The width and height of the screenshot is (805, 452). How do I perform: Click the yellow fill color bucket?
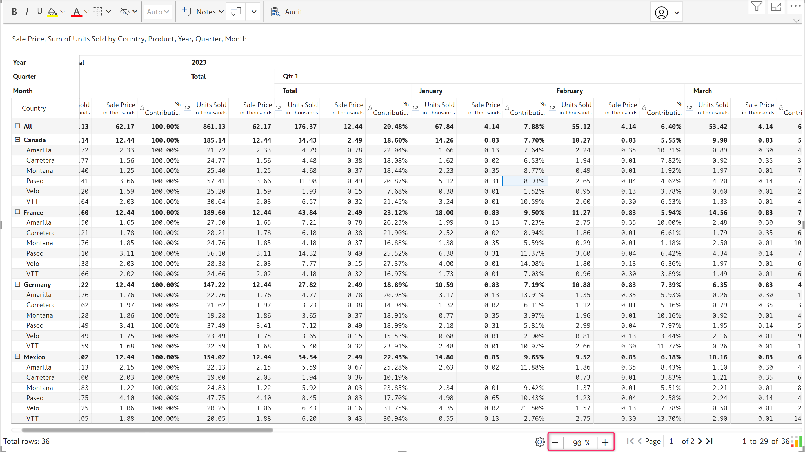click(52, 12)
